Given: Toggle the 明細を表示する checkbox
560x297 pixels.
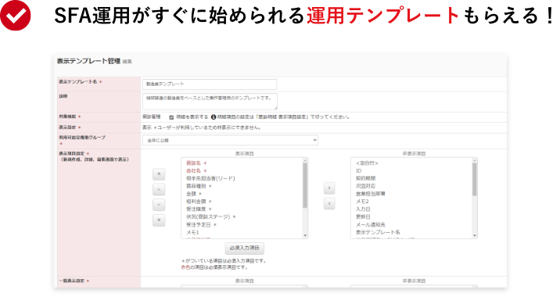Looking at the screenshot, I should (171, 117).
